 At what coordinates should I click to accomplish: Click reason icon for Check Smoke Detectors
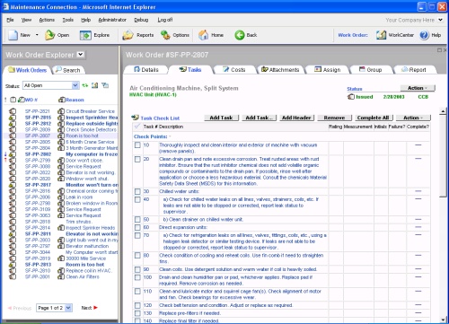61,130
